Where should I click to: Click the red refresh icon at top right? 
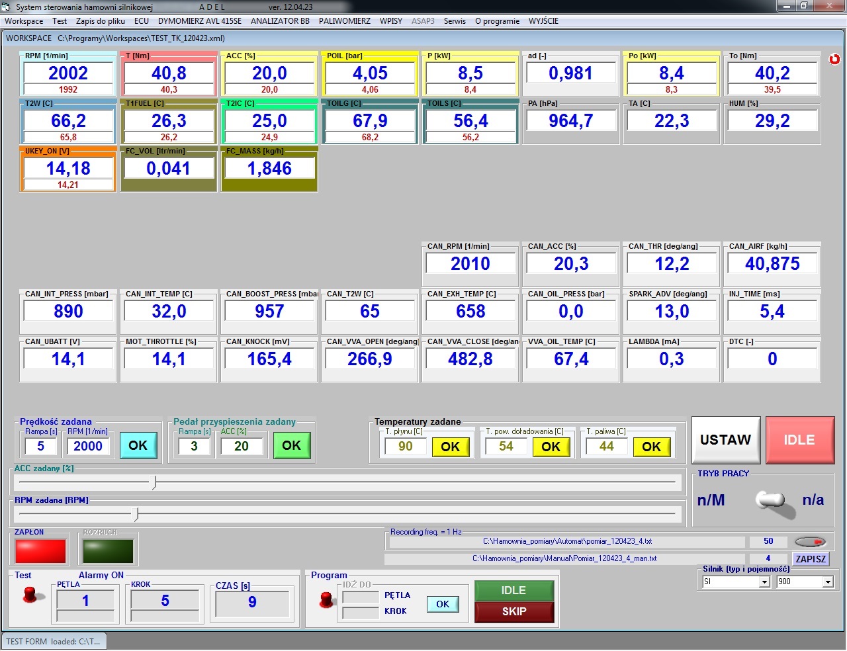pyautogui.click(x=834, y=59)
